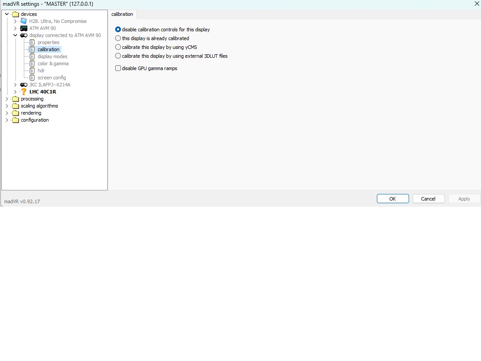
Task: Select the rendering folder label
Action: (x=31, y=113)
